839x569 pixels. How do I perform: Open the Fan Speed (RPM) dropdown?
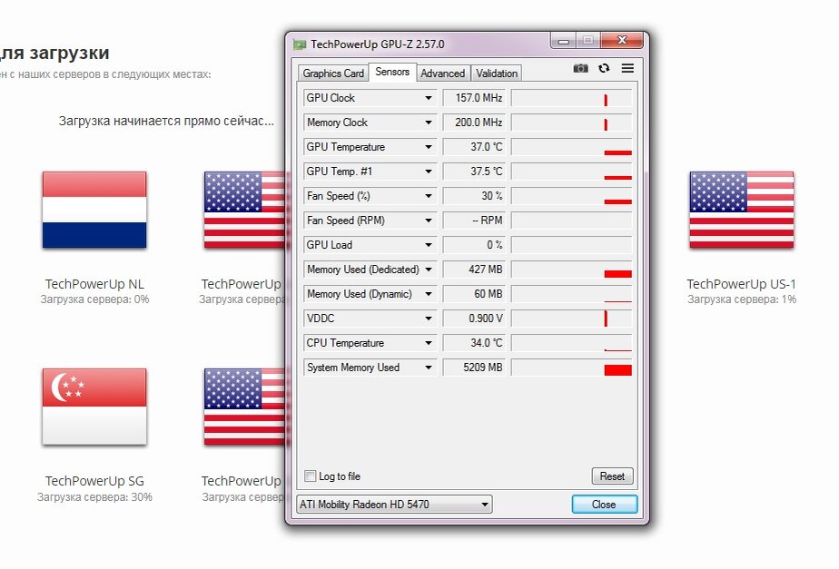click(429, 221)
